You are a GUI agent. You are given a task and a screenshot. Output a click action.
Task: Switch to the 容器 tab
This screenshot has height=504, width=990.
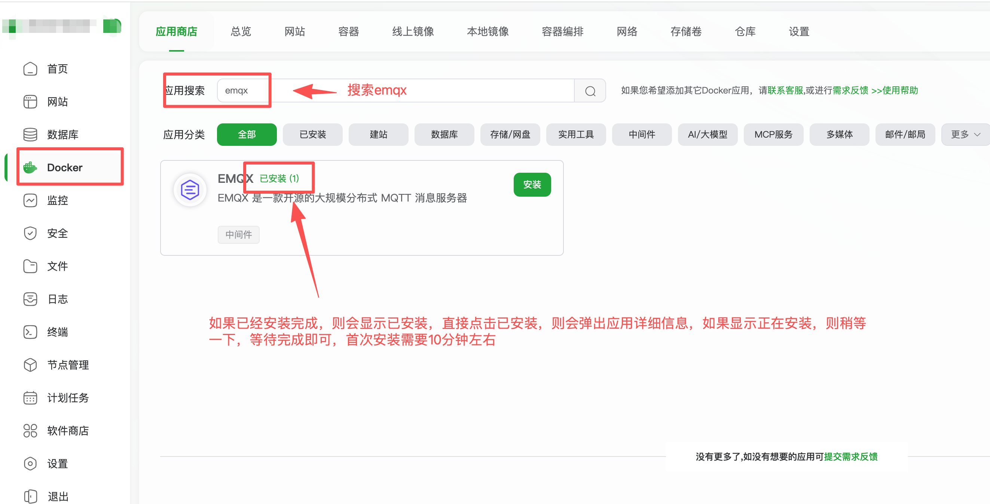(x=348, y=31)
